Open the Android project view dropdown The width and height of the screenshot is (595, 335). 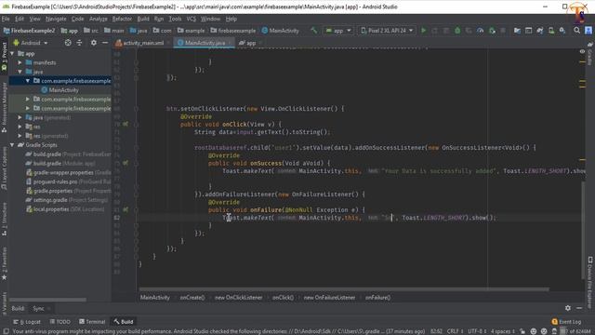[31, 43]
